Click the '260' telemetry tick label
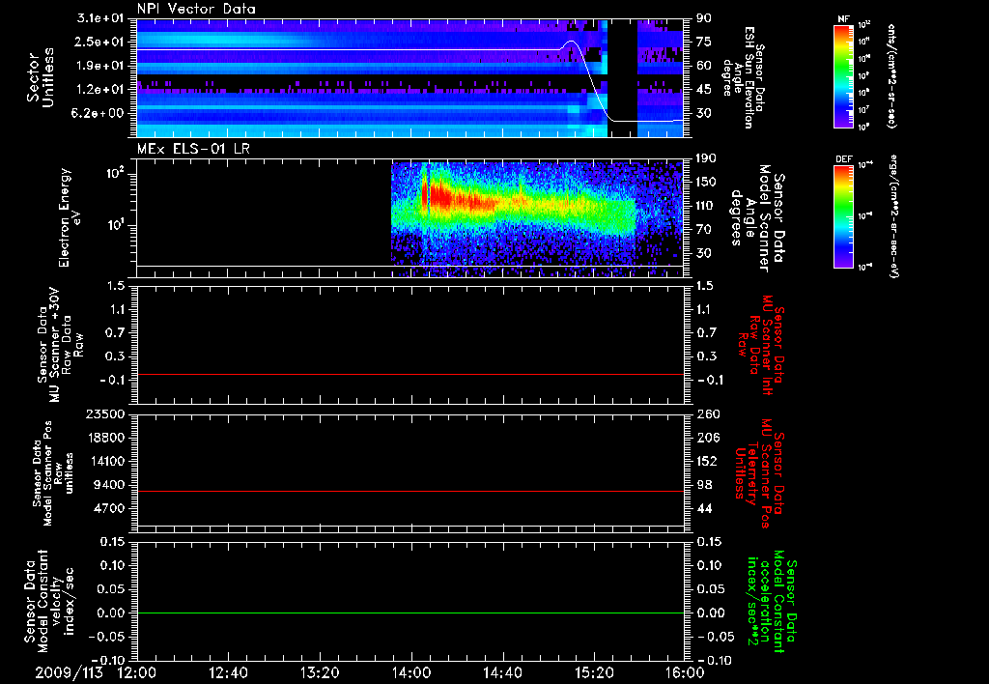Screen dimensions: 989x684 click(707, 413)
